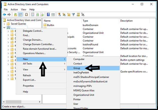Image resolution: width=158 pixels, height=110 pixels.
Task: Open the Help menu in menu bar
Action: (32, 10)
